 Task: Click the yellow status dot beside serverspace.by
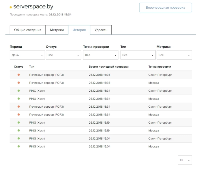(x=11, y=7)
